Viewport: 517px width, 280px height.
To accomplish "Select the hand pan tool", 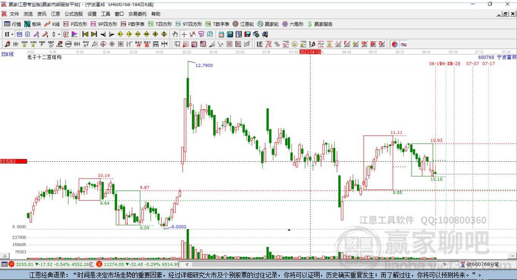I will pos(175,34).
